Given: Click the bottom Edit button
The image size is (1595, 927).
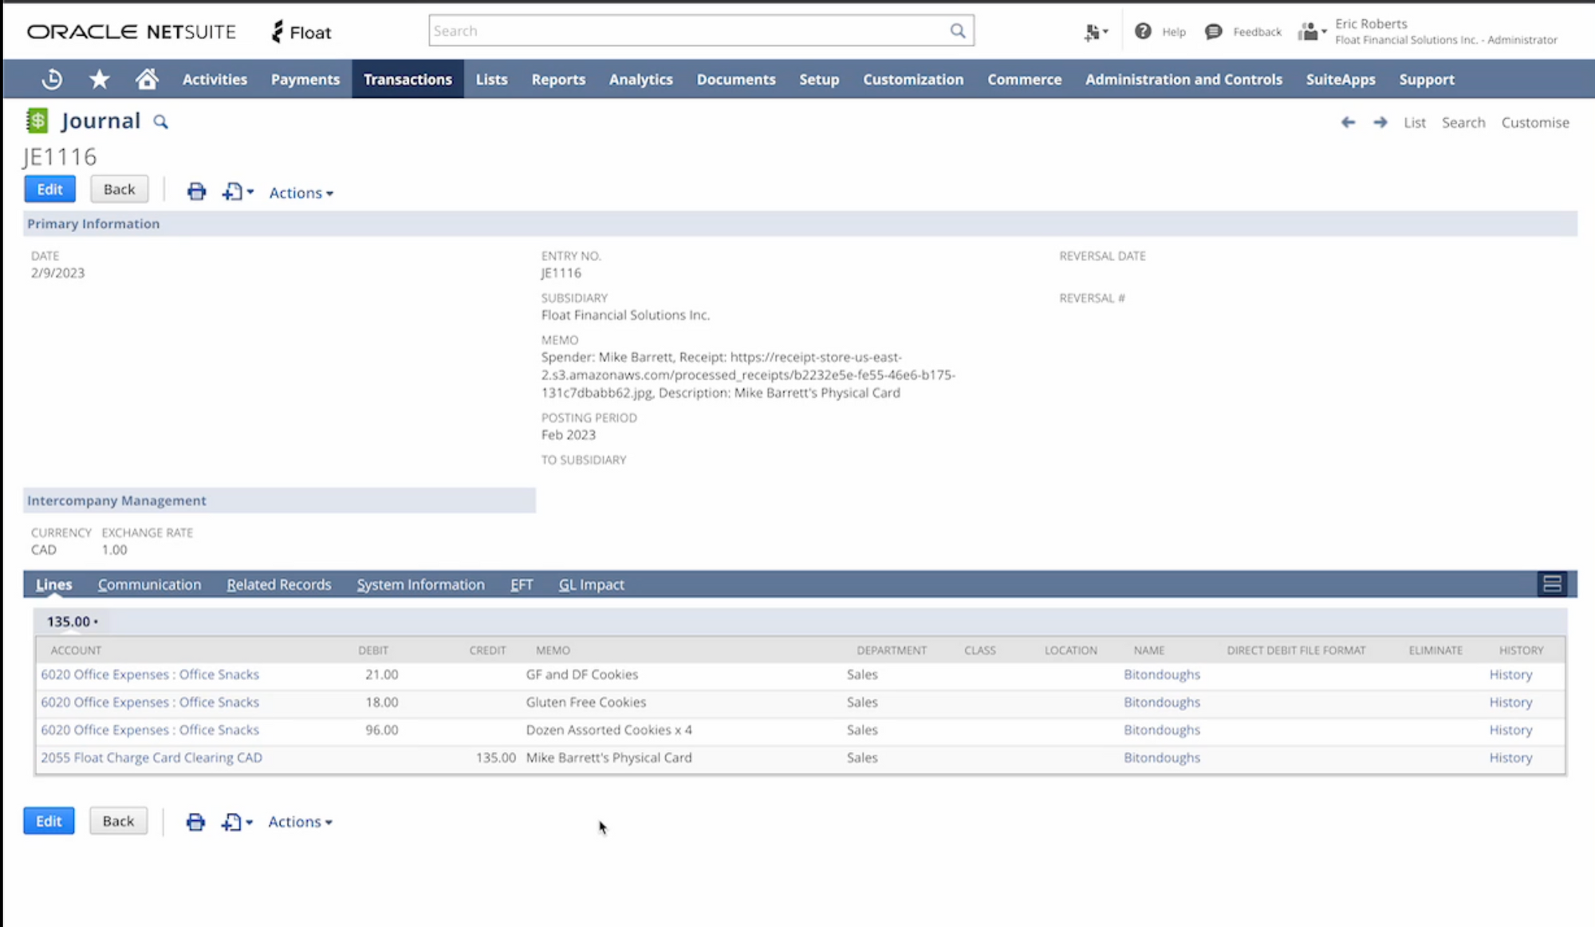Looking at the screenshot, I should coord(49,821).
